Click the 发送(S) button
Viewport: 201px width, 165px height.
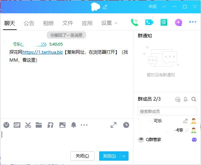point(110,156)
